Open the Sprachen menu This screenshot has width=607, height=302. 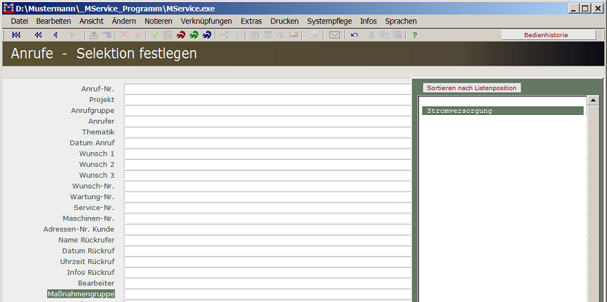tap(401, 21)
